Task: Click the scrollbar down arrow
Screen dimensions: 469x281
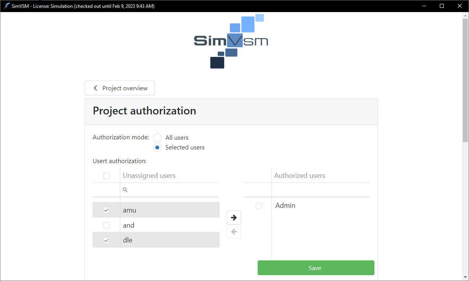Action: [465, 277]
